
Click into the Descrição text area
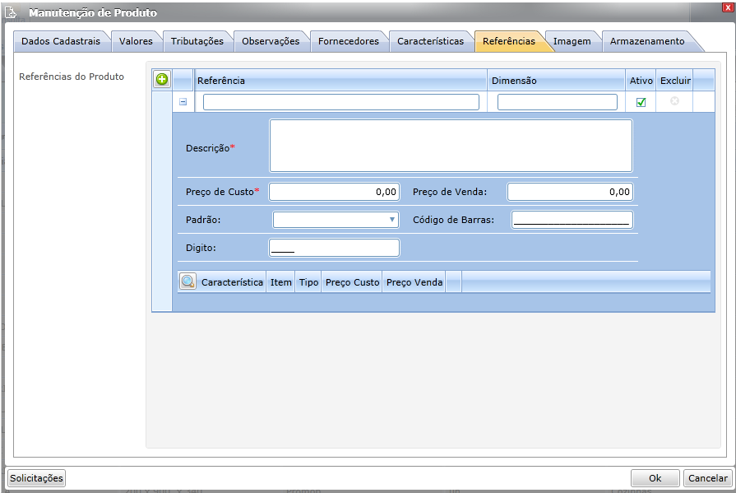tap(451, 146)
